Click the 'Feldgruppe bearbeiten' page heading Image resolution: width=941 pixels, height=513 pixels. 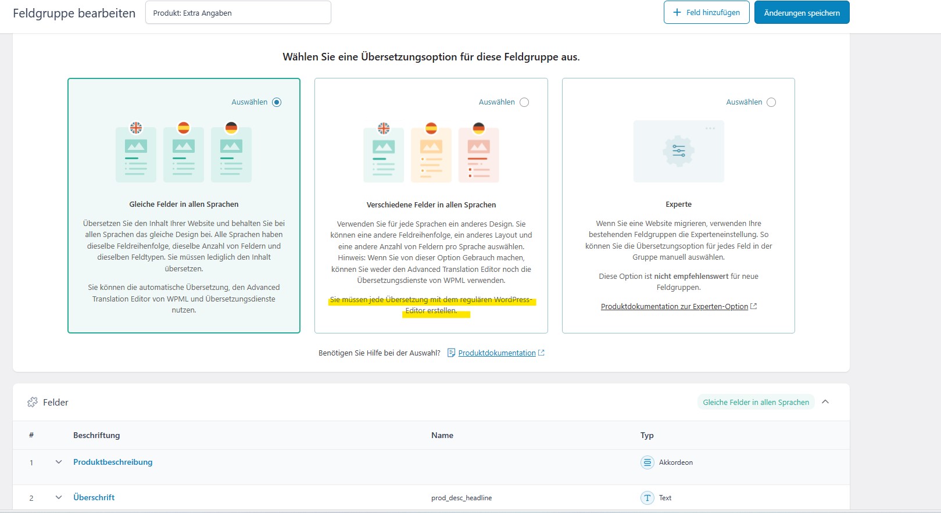pyautogui.click(x=74, y=13)
